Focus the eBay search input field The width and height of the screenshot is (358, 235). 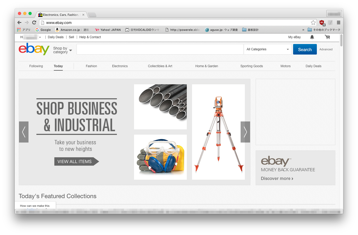(160, 49)
